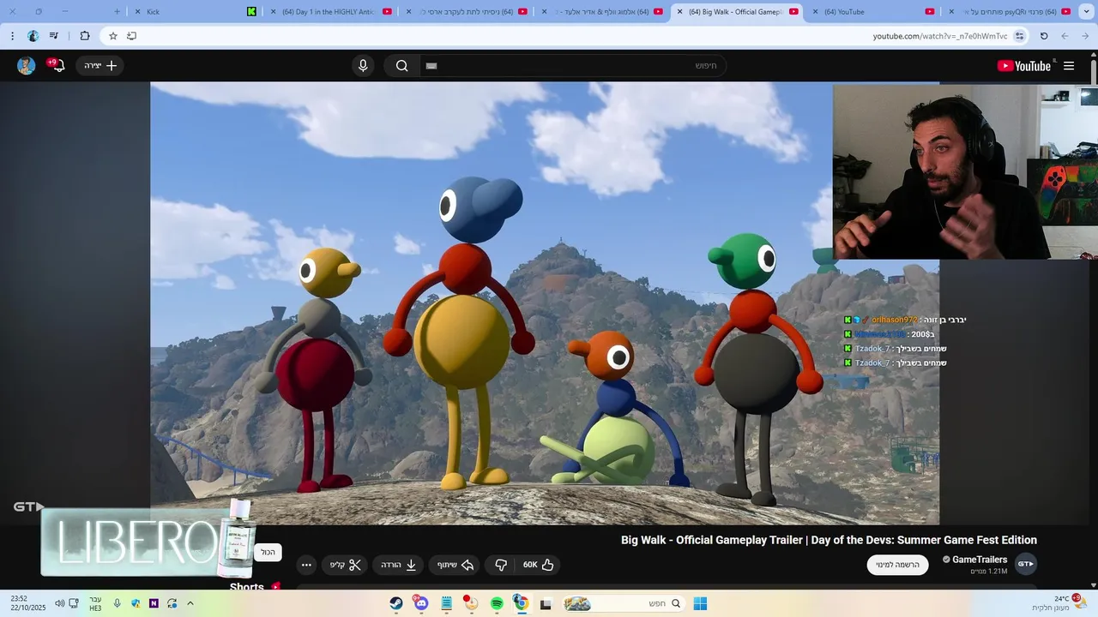This screenshot has width=1098, height=617.
Task: Dislike the Big Walk video
Action: (x=501, y=565)
